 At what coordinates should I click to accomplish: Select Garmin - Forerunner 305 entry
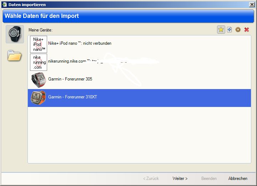point(139,80)
